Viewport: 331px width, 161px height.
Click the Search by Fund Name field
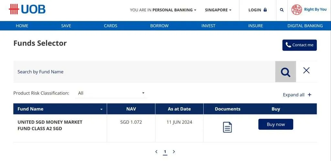[144, 72]
